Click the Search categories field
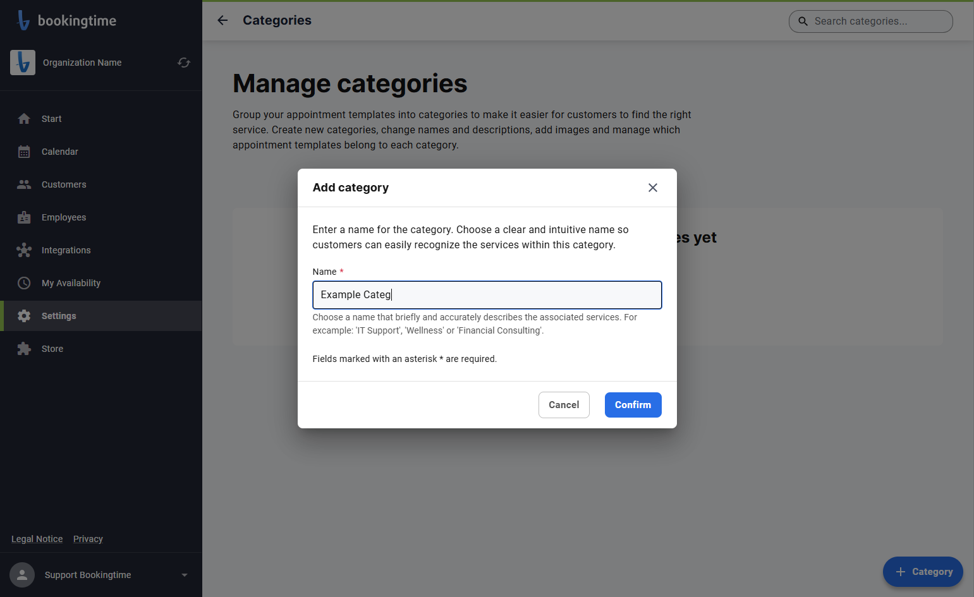This screenshot has width=974, height=597. (x=871, y=21)
